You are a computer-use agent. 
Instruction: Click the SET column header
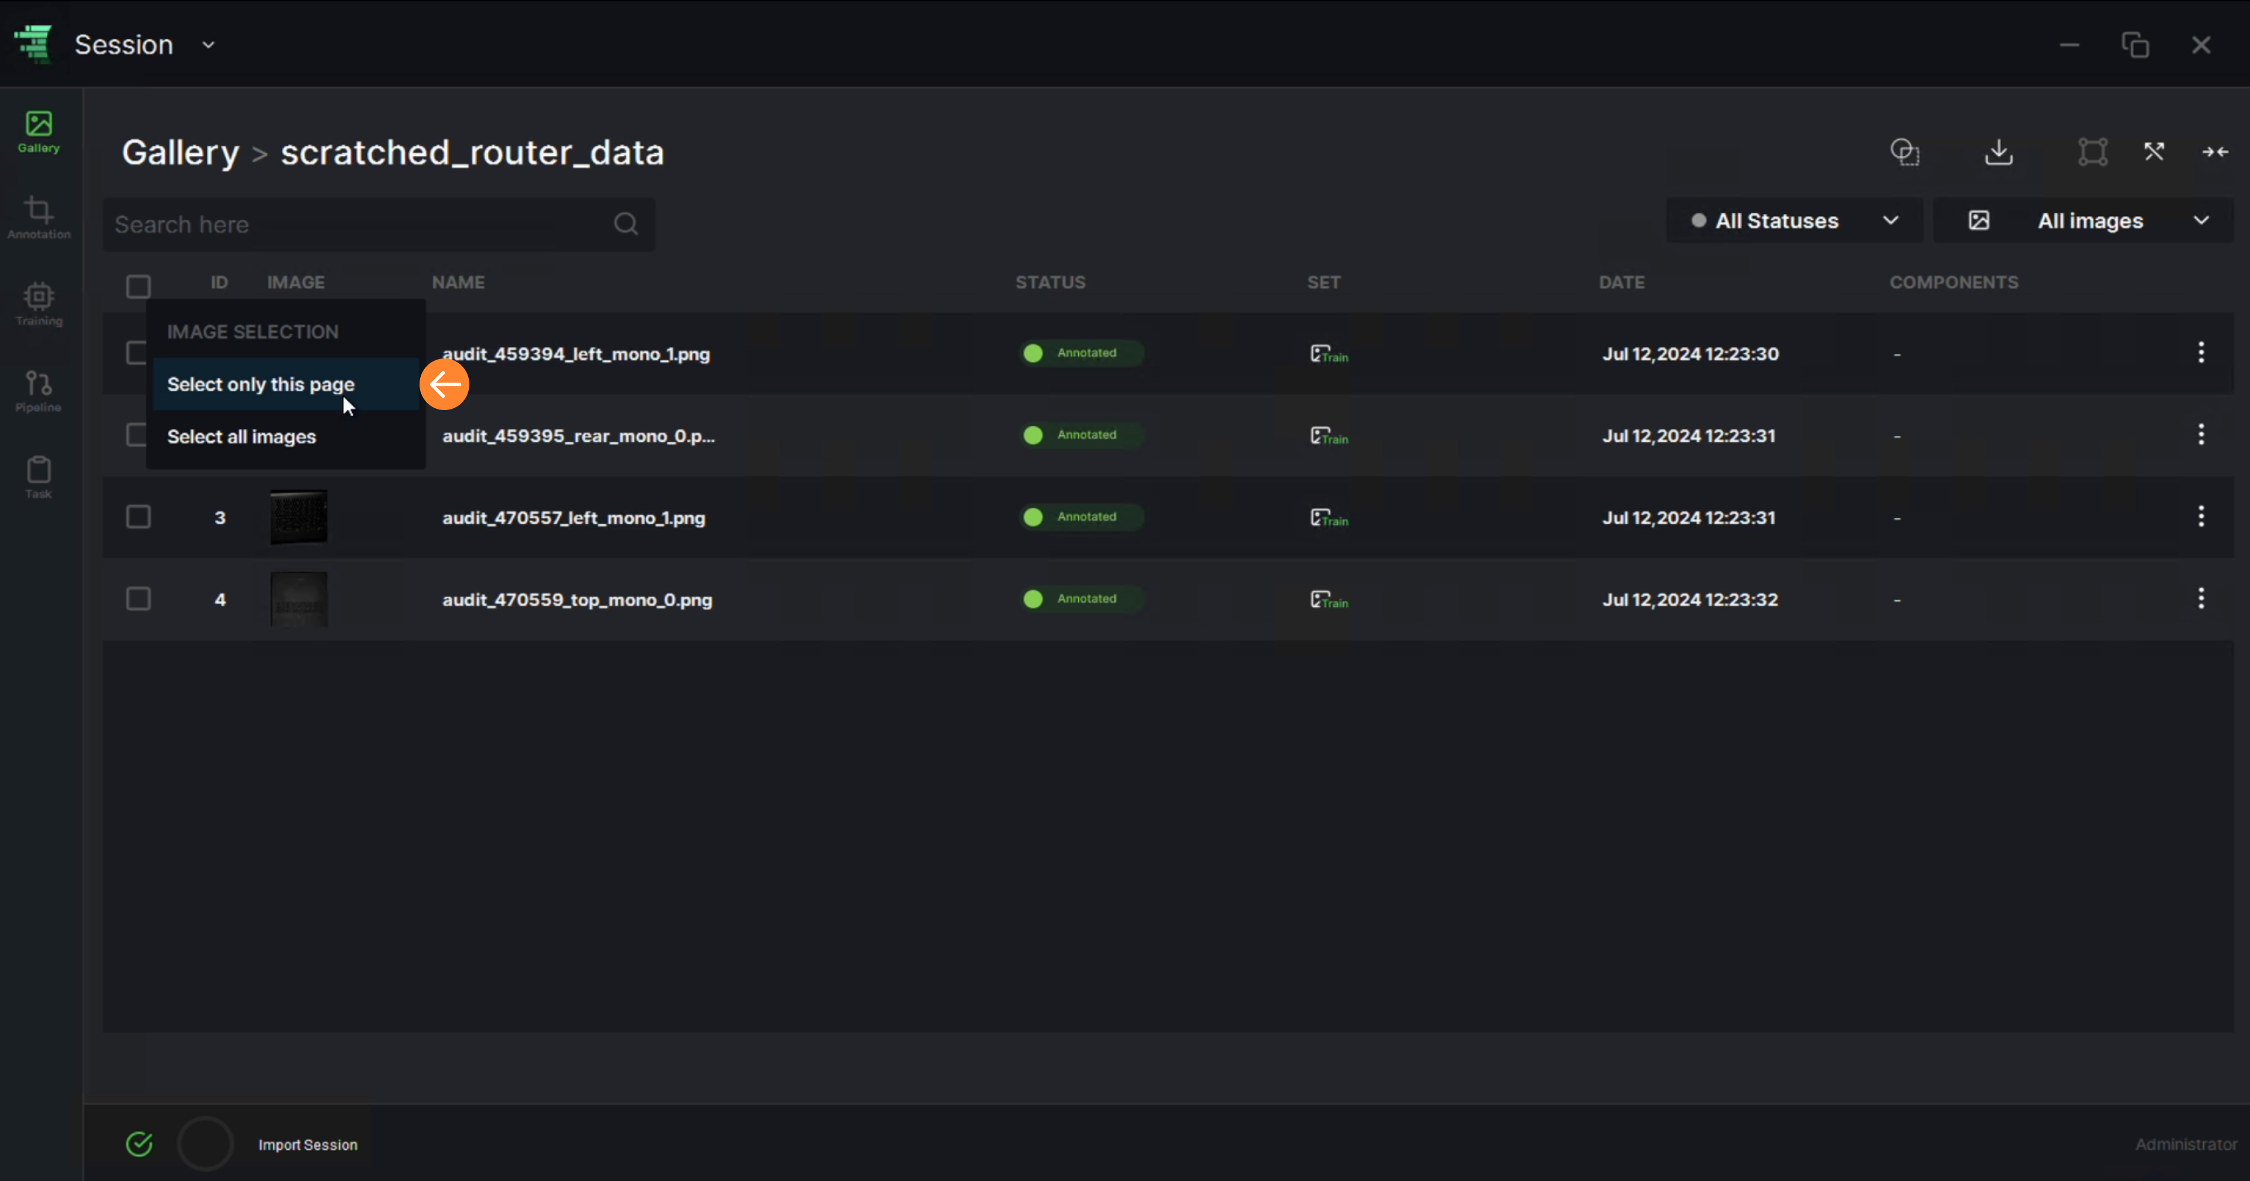[x=1323, y=282]
